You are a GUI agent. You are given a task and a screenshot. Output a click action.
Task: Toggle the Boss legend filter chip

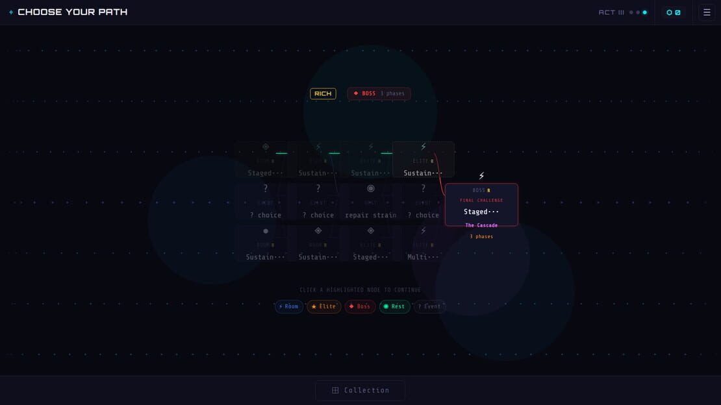[x=360, y=306]
